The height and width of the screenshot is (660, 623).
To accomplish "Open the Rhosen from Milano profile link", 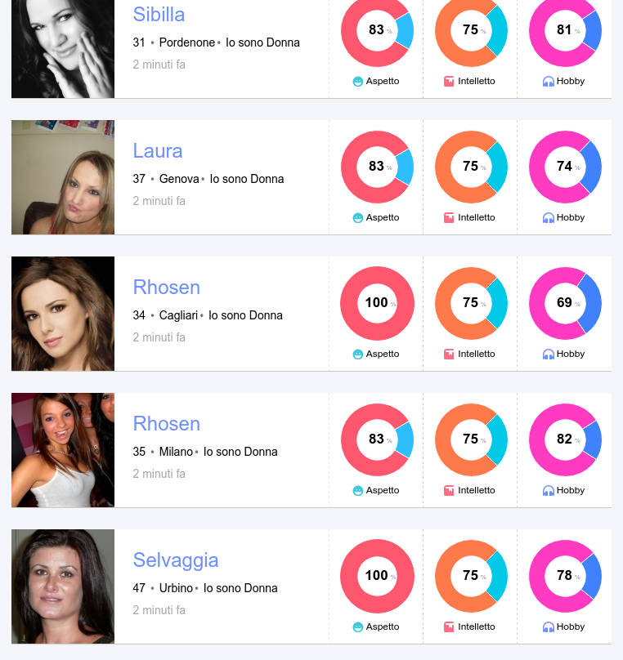I will click(x=167, y=423).
